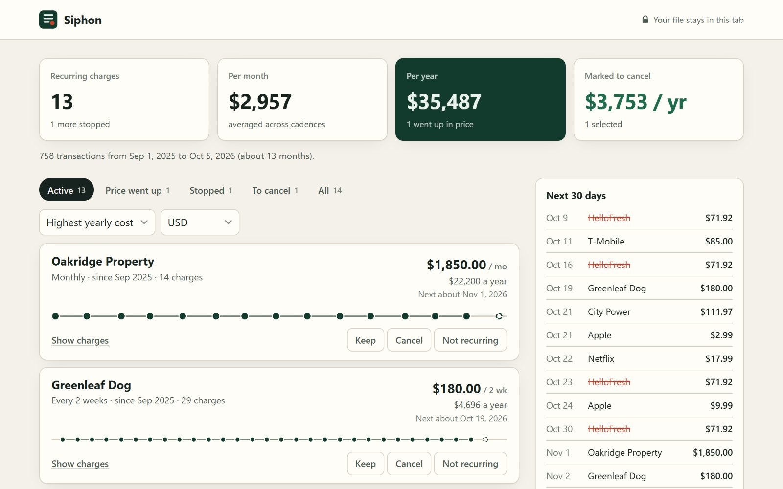
Task: Switch to the Price went up tab
Action: click(x=138, y=190)
